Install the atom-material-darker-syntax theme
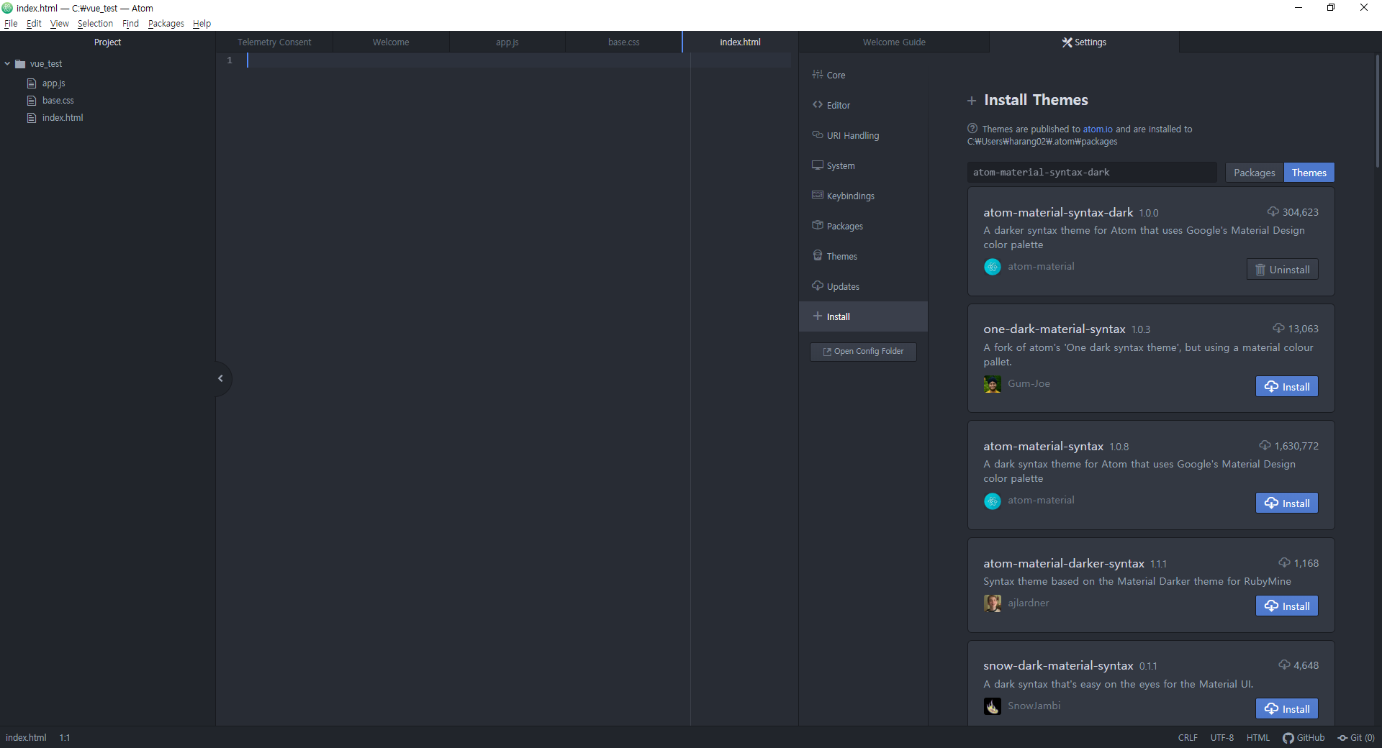 tap(1287, 606)
